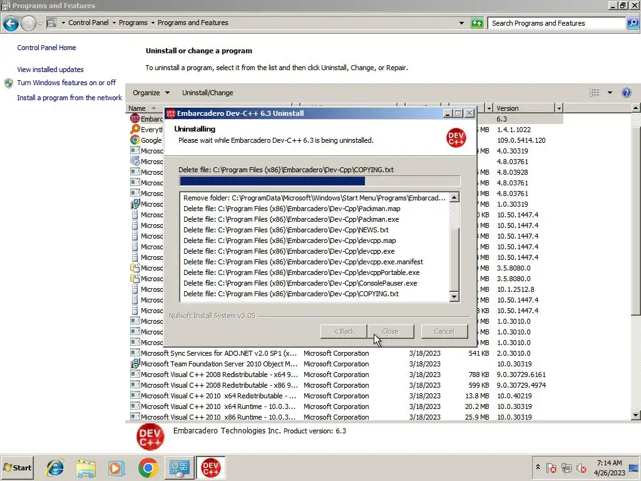Click the Cancel button in uninstall dialog
The image size is (641, 481).
click(x=444, y=331)
